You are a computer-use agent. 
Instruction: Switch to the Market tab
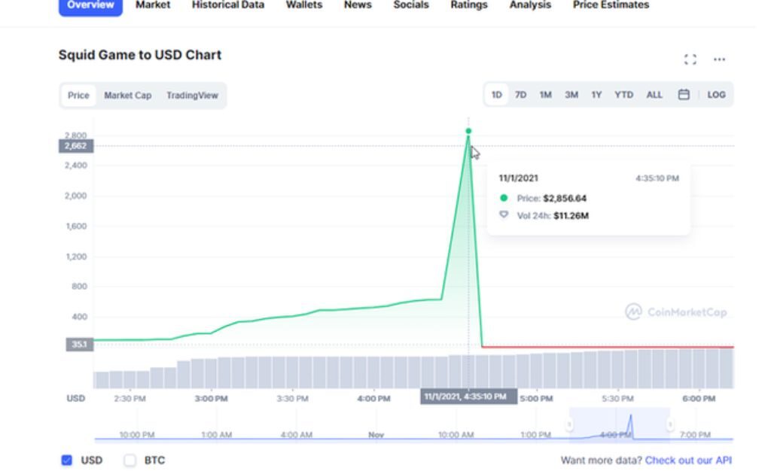(x=153, y=5)
